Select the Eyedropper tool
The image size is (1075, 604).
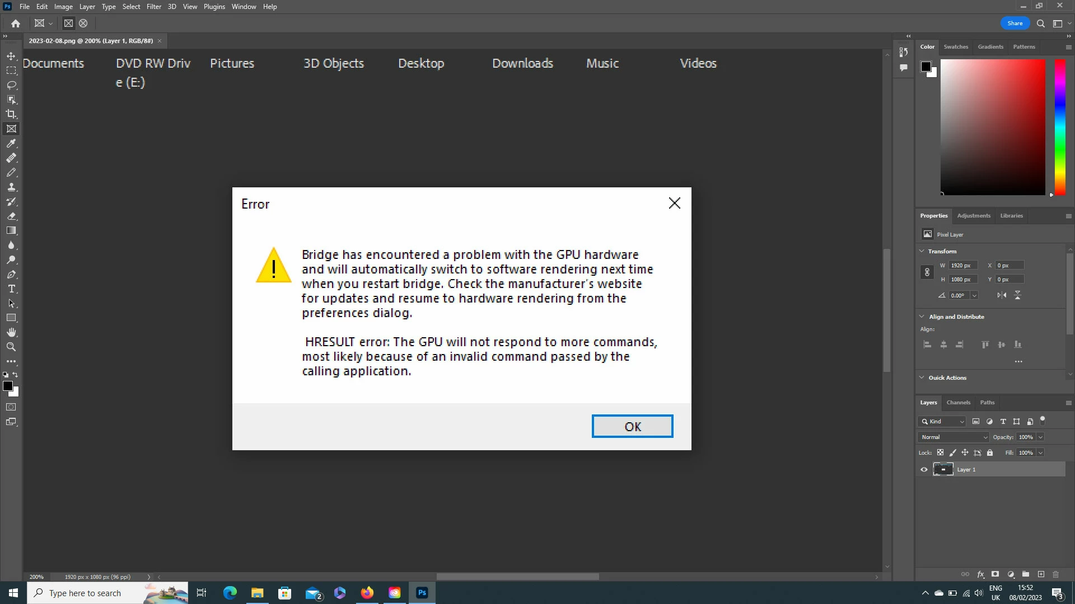(x=11, y=144)
